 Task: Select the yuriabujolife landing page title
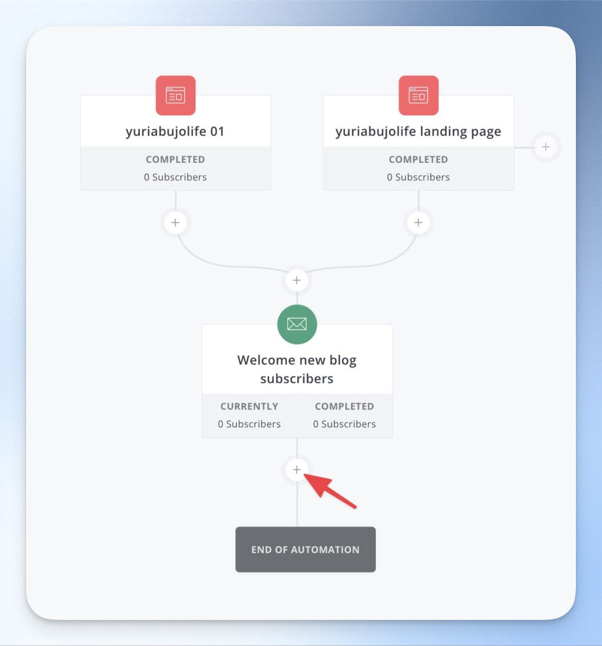418,132
